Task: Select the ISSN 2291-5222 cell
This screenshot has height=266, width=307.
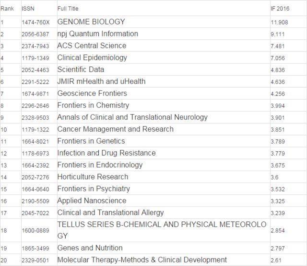Action: pos(35,82)
